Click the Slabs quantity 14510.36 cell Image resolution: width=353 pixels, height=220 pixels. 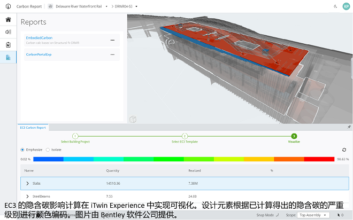pos(113,183)
